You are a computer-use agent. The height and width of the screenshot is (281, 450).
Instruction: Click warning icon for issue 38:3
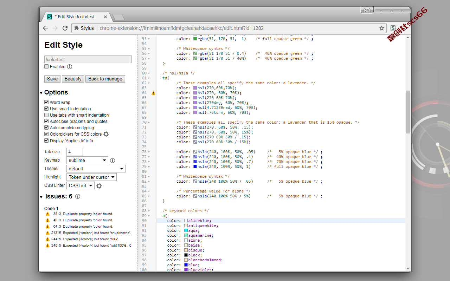[x=47, y=214]
